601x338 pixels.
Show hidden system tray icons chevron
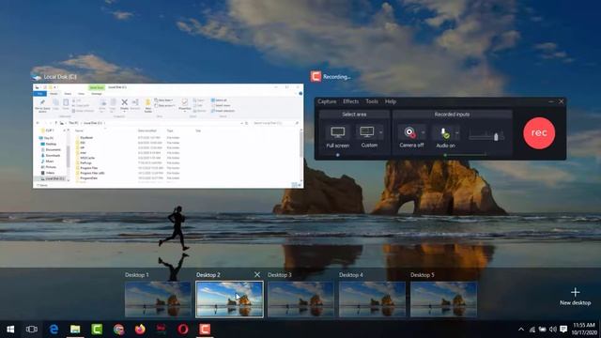click(x=521, y=330)
